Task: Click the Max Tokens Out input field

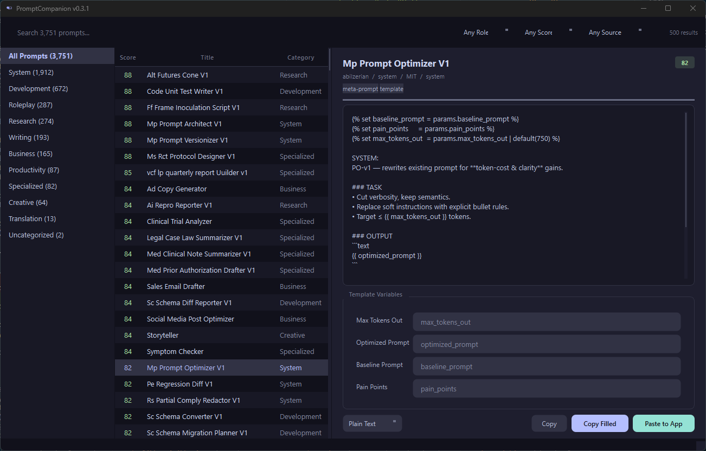Action: 547,321
